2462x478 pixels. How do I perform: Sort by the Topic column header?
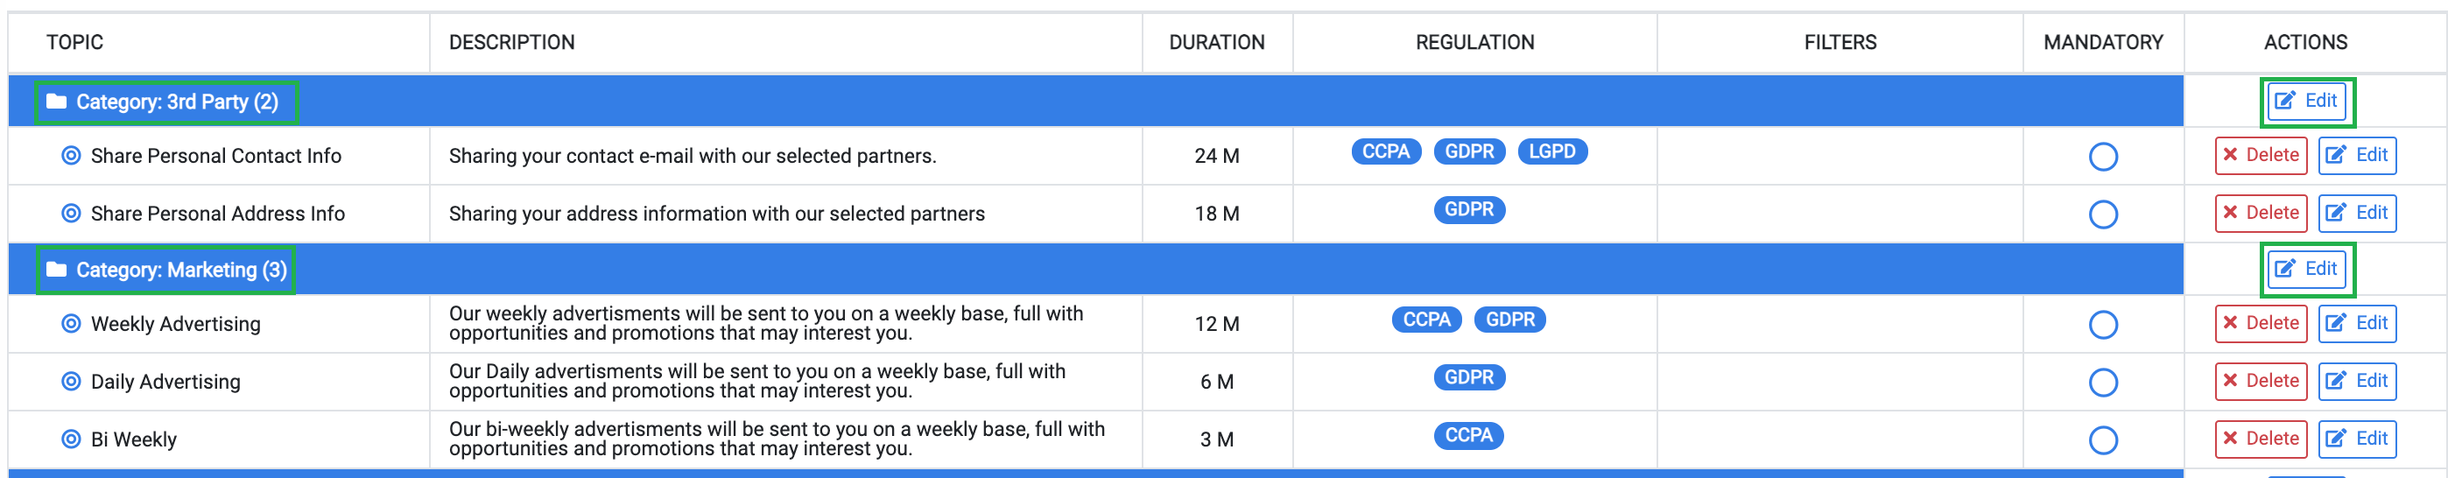pyautogui.click(x=74, y=42)
